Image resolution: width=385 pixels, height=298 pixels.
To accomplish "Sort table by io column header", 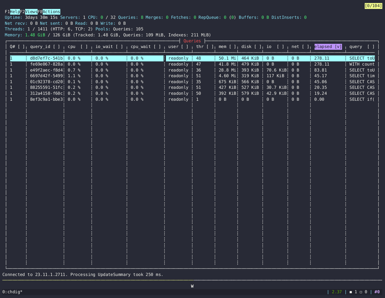I will pyautogui.click(x=275, y=46).
